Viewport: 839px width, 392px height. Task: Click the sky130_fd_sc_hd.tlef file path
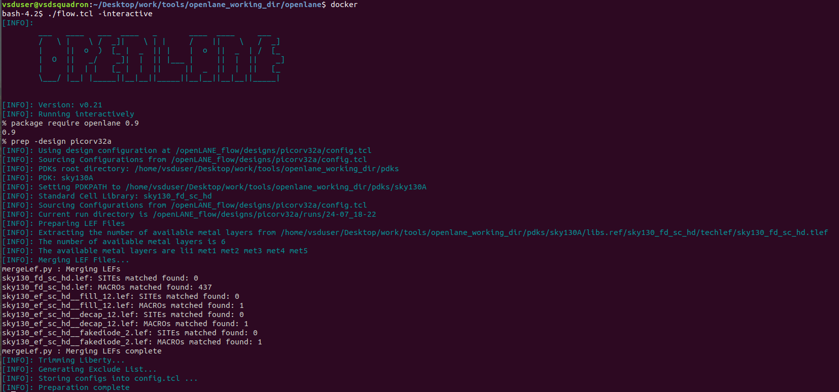pyautogui.click(x=554, y=232)
